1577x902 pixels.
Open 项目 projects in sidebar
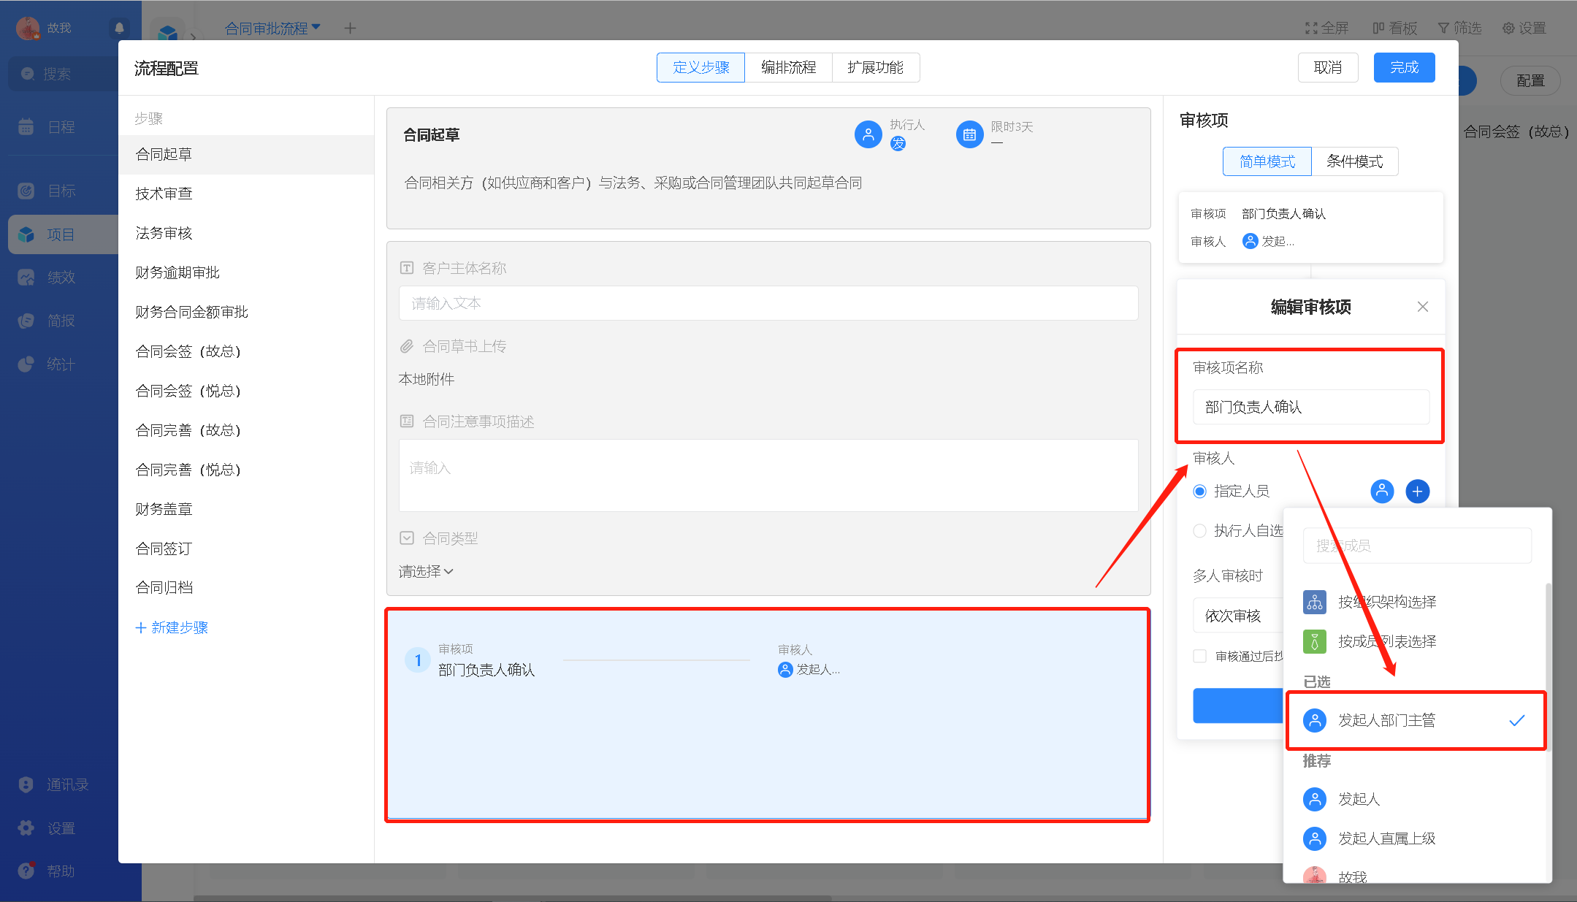[63, 234]
